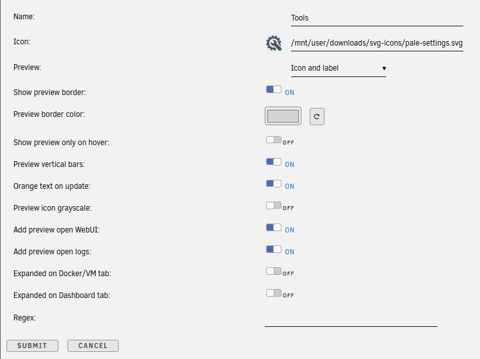Click the gear-wrench folder icon preview

[274, 44]
